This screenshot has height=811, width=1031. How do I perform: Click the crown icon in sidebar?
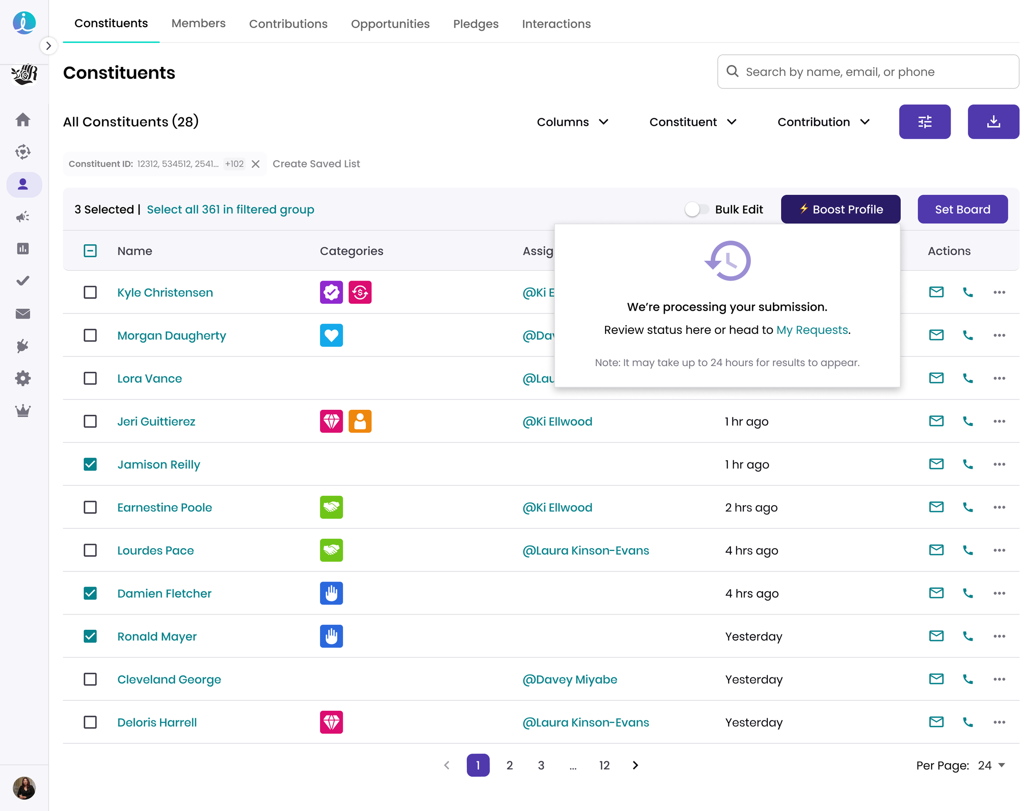click(x=23, y=411)
